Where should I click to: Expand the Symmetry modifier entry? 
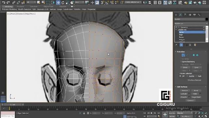pos(179,27)
